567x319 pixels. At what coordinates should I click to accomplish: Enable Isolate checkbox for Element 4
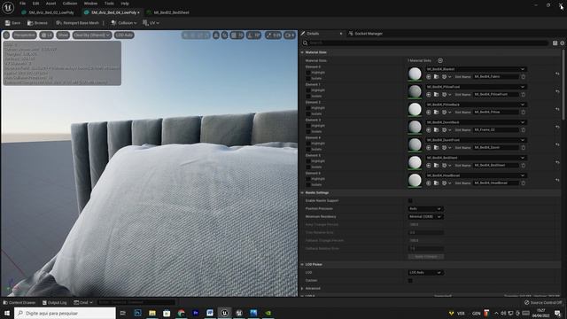(x=308, y=149)
